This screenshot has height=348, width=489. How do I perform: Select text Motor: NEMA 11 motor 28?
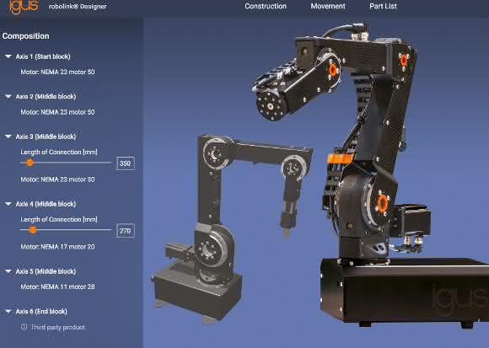pos(57,286)
